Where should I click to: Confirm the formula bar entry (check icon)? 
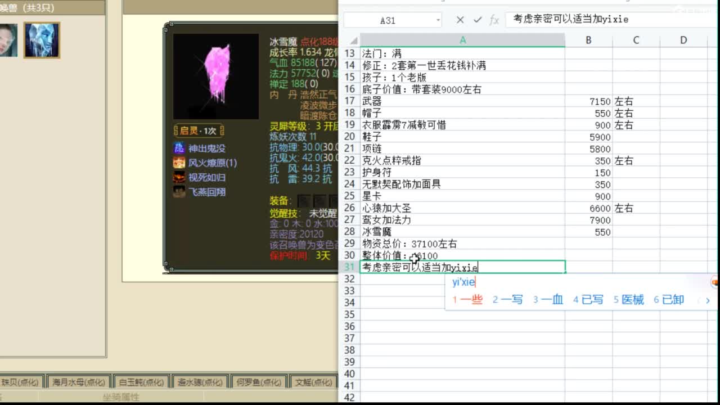pos(478,20)
